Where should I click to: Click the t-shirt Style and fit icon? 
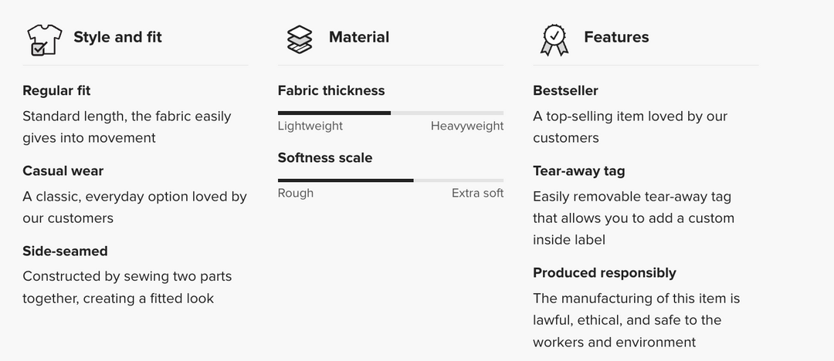43,39
